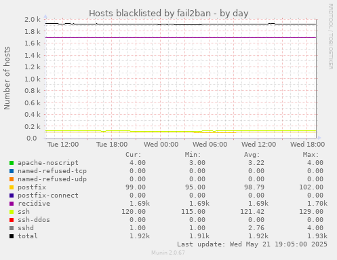This screenshot has width=337, height=260.
Task: Click the black total line in graph
Action: point(181,24)
